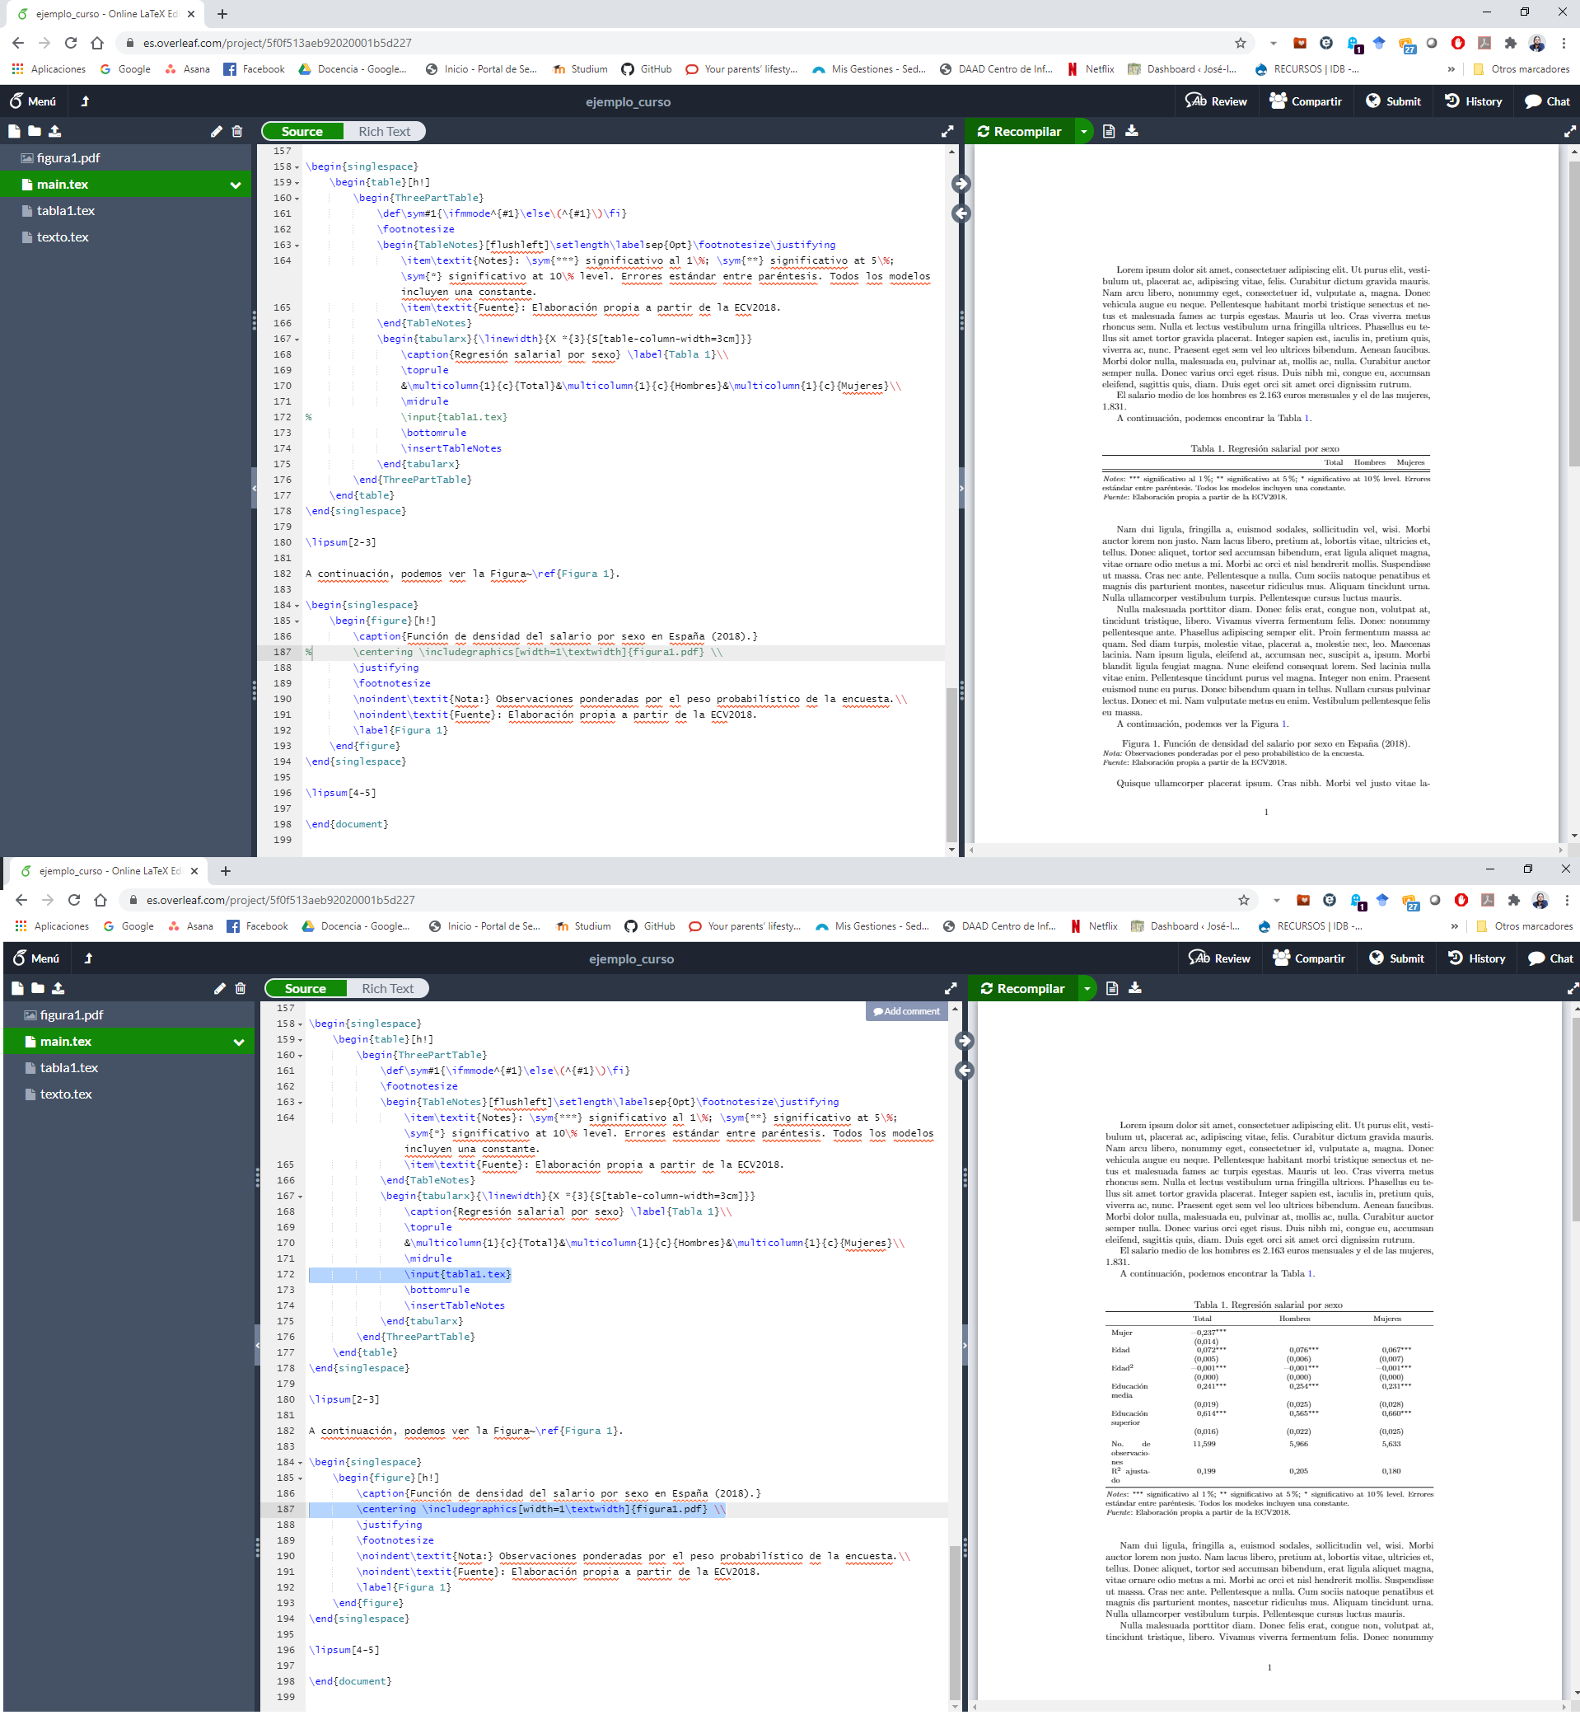Download the compiled PDF
1580x1729 pixels.
tap(1133, 131)
